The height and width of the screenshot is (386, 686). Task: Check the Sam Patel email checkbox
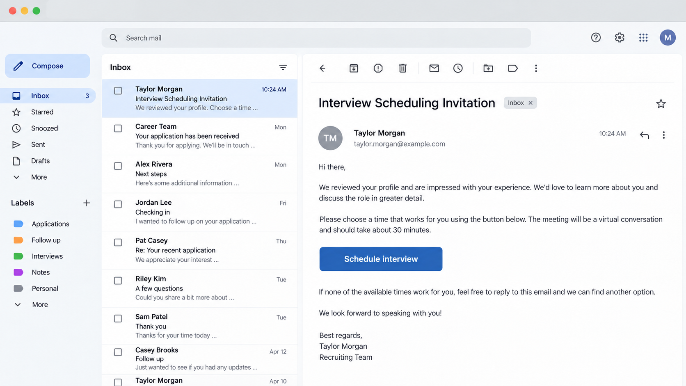pyautogui.click(x=118, y=318)
